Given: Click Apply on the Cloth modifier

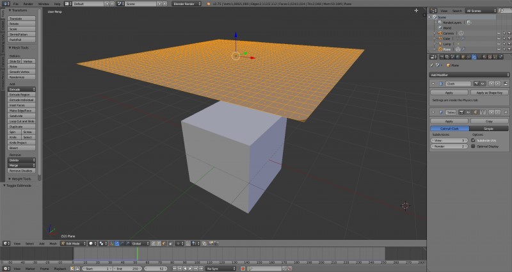Looking at the screenshot, I should (x=449, y=93).
